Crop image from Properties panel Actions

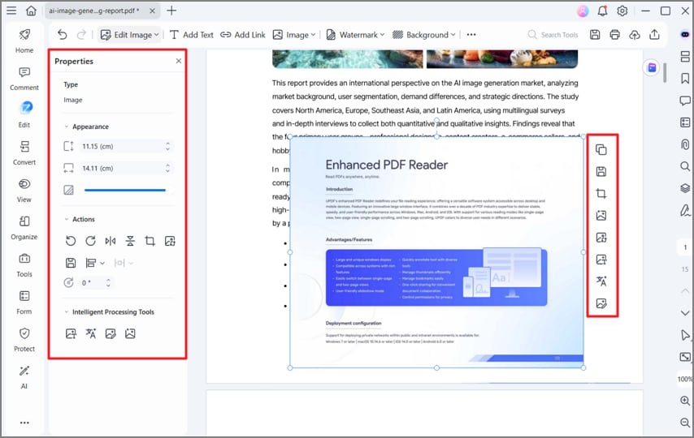coord(150,241)
